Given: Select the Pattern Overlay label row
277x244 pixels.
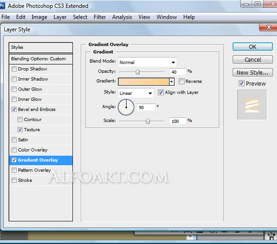Looking at the screenshot, I should tap(34, 170).
